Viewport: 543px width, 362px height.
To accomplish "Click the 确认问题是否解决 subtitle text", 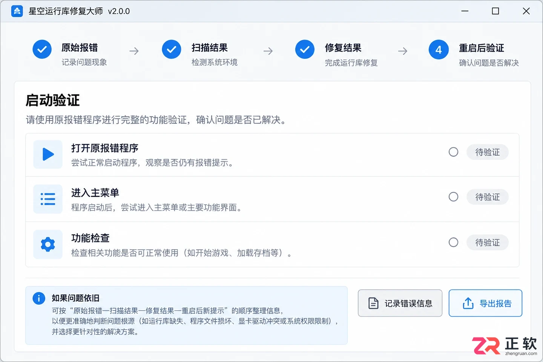I will coord(489,63).
